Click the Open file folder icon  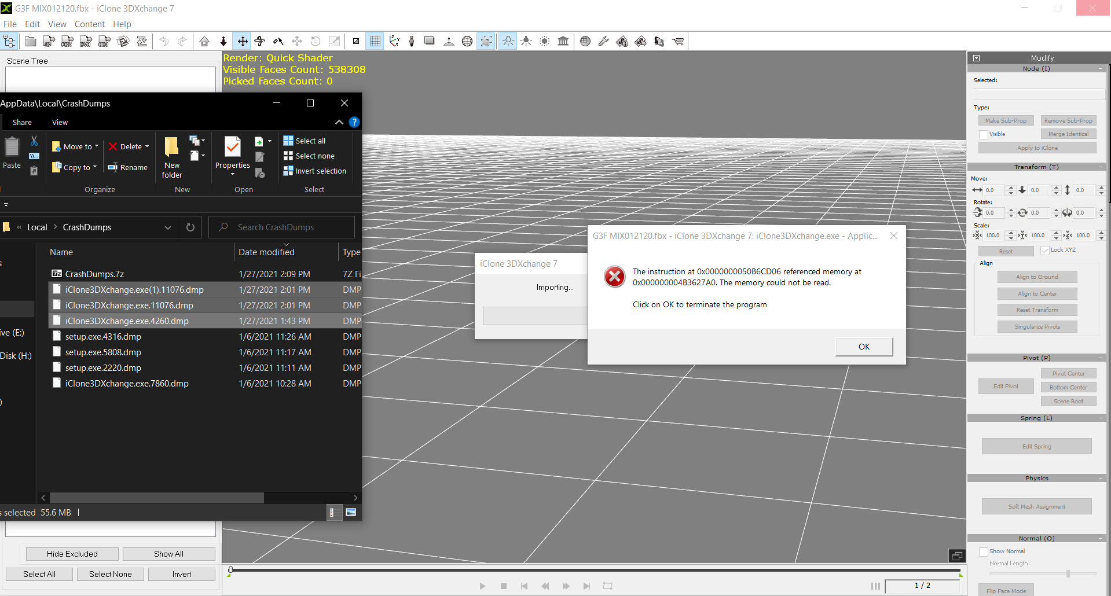[30, 41]
